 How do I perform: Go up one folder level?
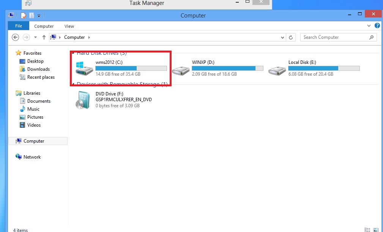[x=44, y=37]
